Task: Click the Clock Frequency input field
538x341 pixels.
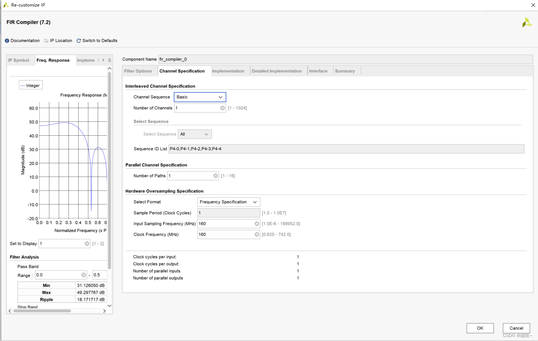Action: pos(229,235)
